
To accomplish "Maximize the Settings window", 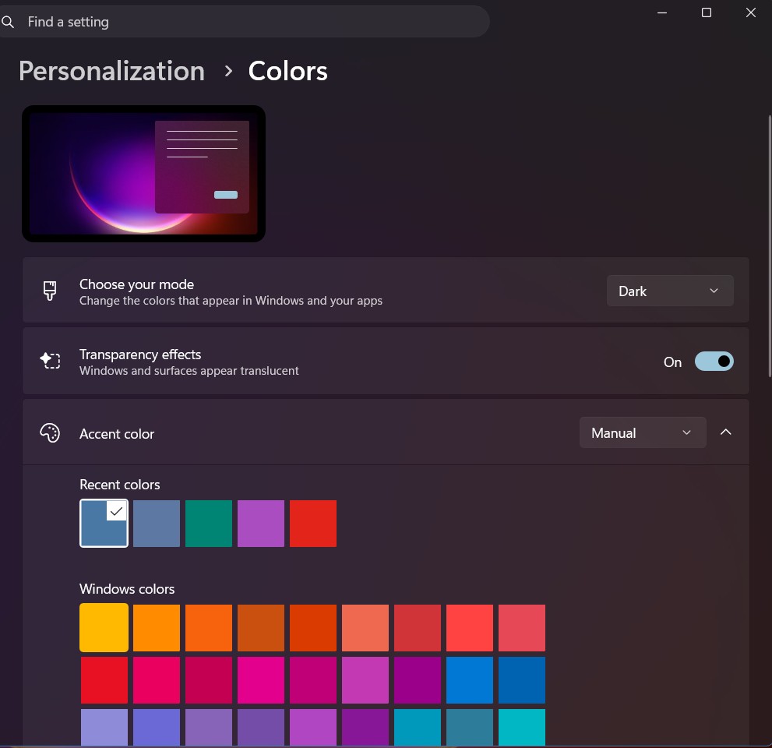I will coord(707,12).
